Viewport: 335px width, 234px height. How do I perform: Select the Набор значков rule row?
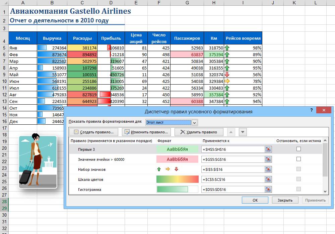[196, 169]
